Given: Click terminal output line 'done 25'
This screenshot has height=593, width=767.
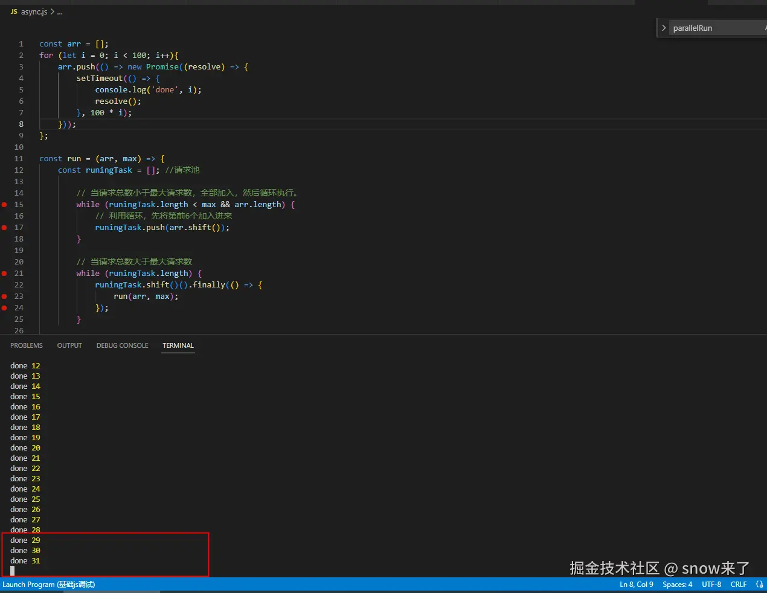Looking at the screenshot, I should [x=25, y=499].
